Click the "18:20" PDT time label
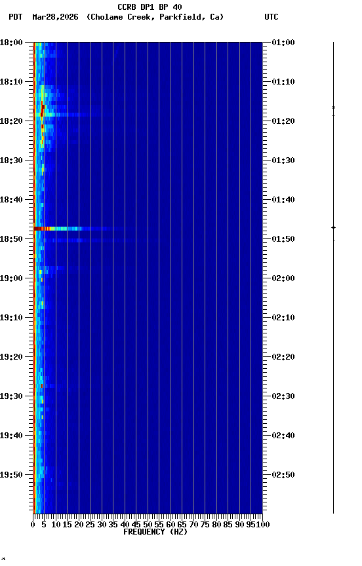 11,121
